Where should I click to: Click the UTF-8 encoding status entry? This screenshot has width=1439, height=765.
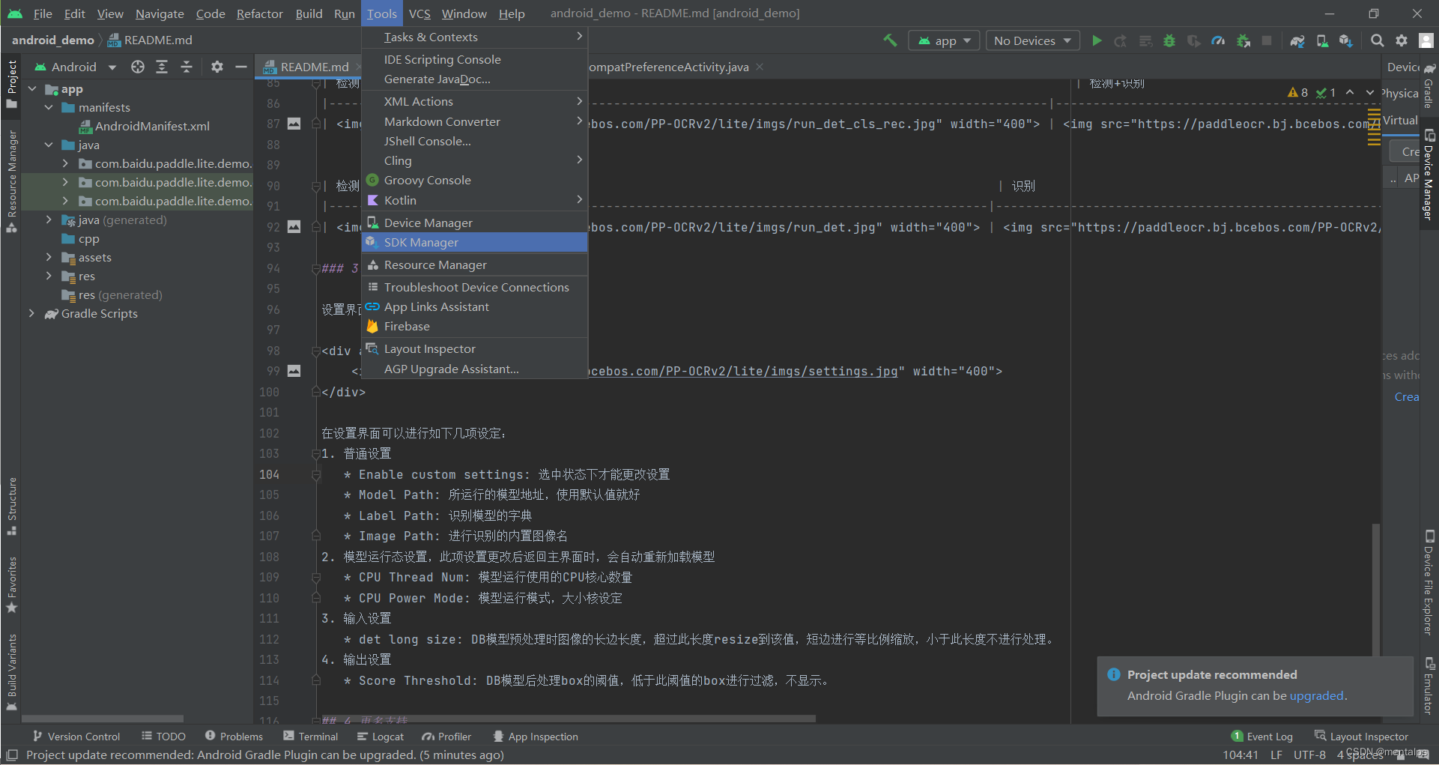click(x=1309, y=755)
